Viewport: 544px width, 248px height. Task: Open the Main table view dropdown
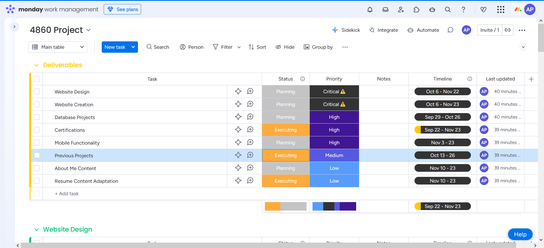pyautogui.click(x=58, y=47)
